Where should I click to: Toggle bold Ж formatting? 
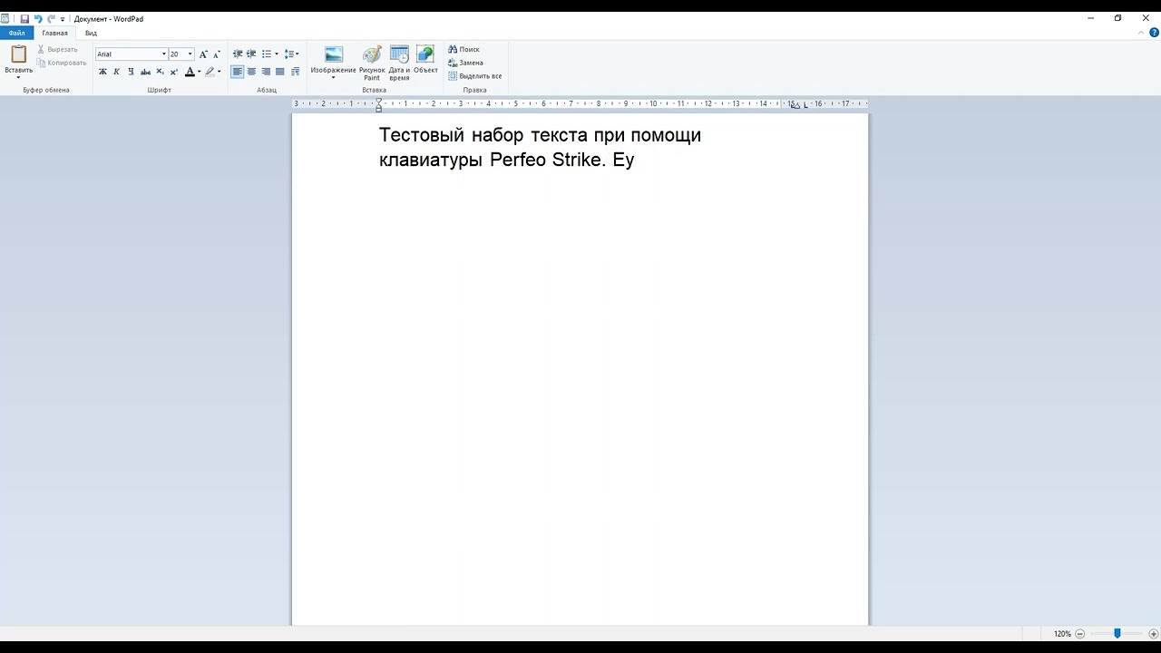(x=102, y=72)
